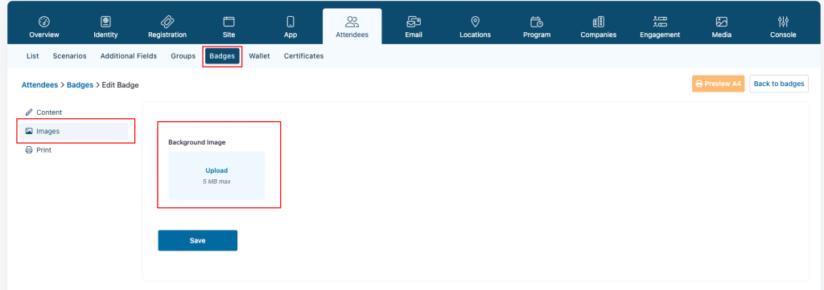Image resolution: width=824 pixels, height=290 pixels.
Task: Click the pencil icon beside Content
Action: pos(29,112)
